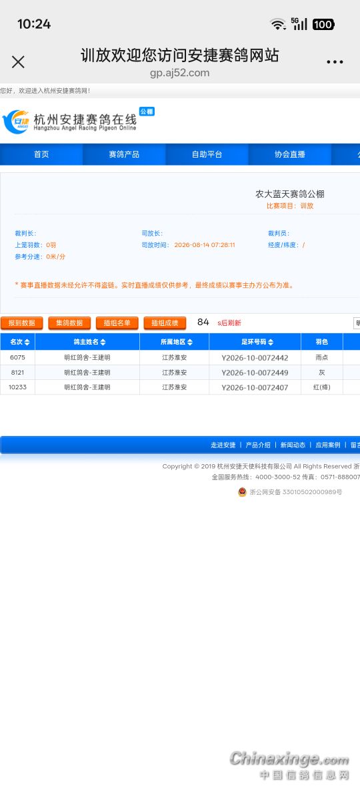Click ring number Y2026-10-0072449
Viewport: 360px width, 792px height.
point(255,373)
